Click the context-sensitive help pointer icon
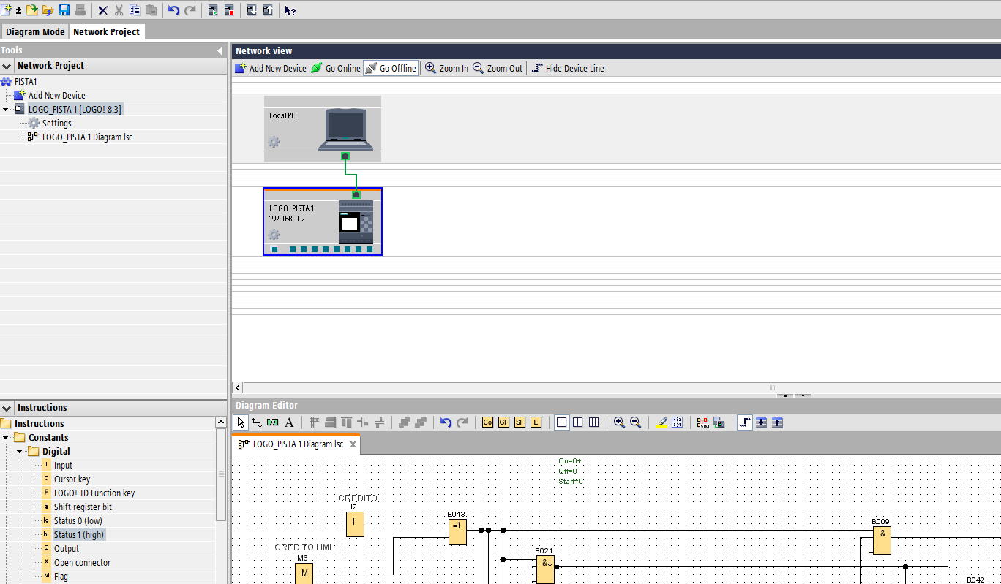Image resolution: width=1001 pixels, height=584 pixels. [290, 10]
